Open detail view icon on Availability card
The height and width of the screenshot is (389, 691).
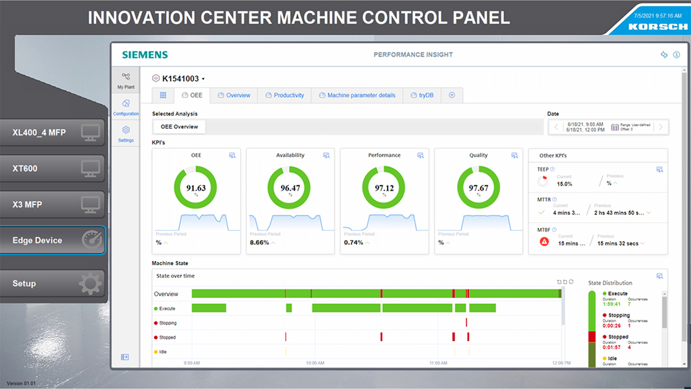[x=327, y=155]
